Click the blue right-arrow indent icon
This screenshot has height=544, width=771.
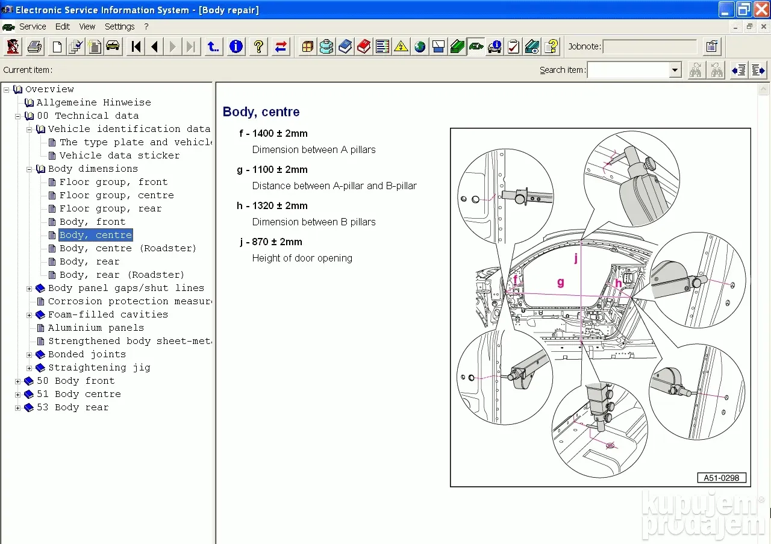click(x=758, y=70)
